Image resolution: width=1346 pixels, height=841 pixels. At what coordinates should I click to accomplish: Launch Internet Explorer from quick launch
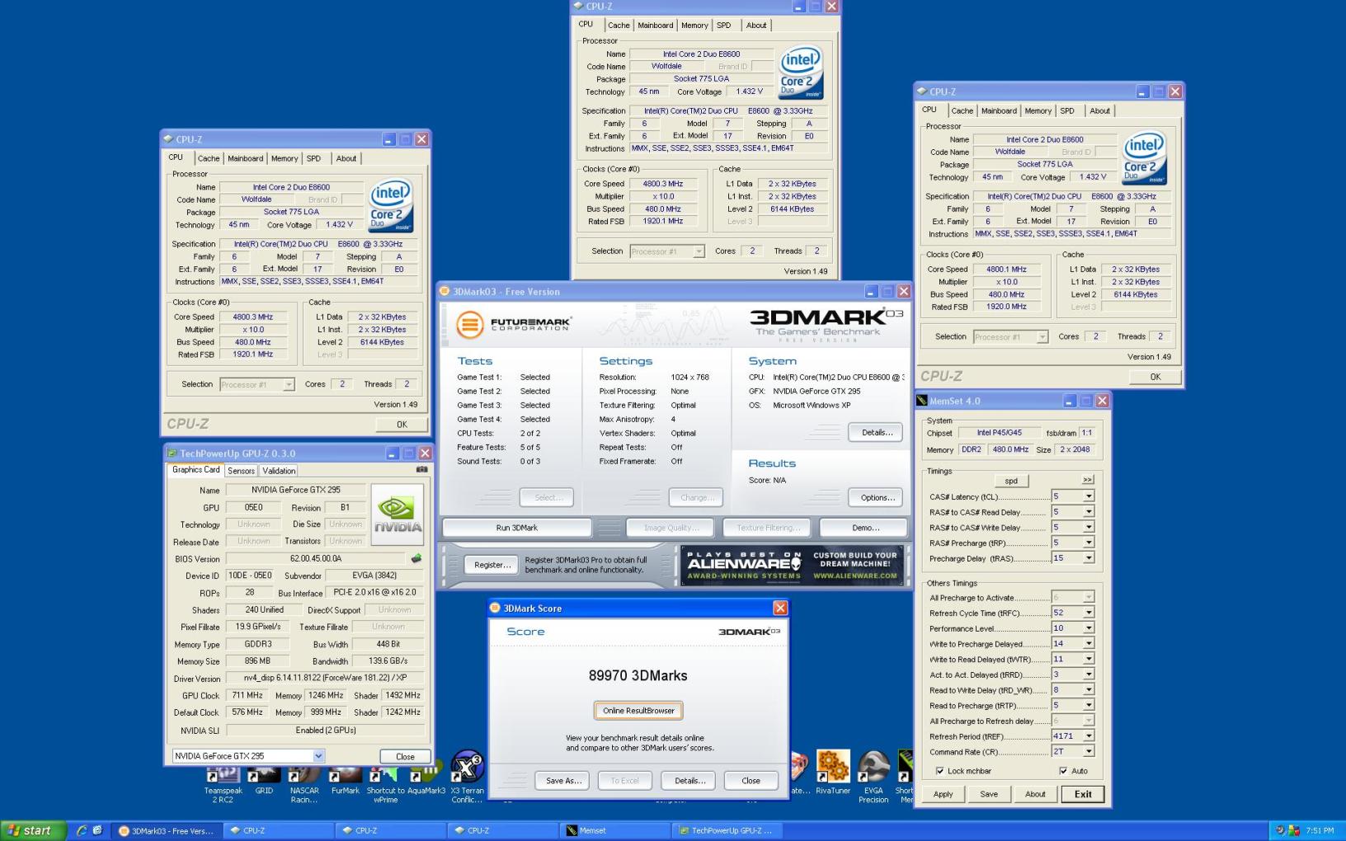click(x=82, y=830)
